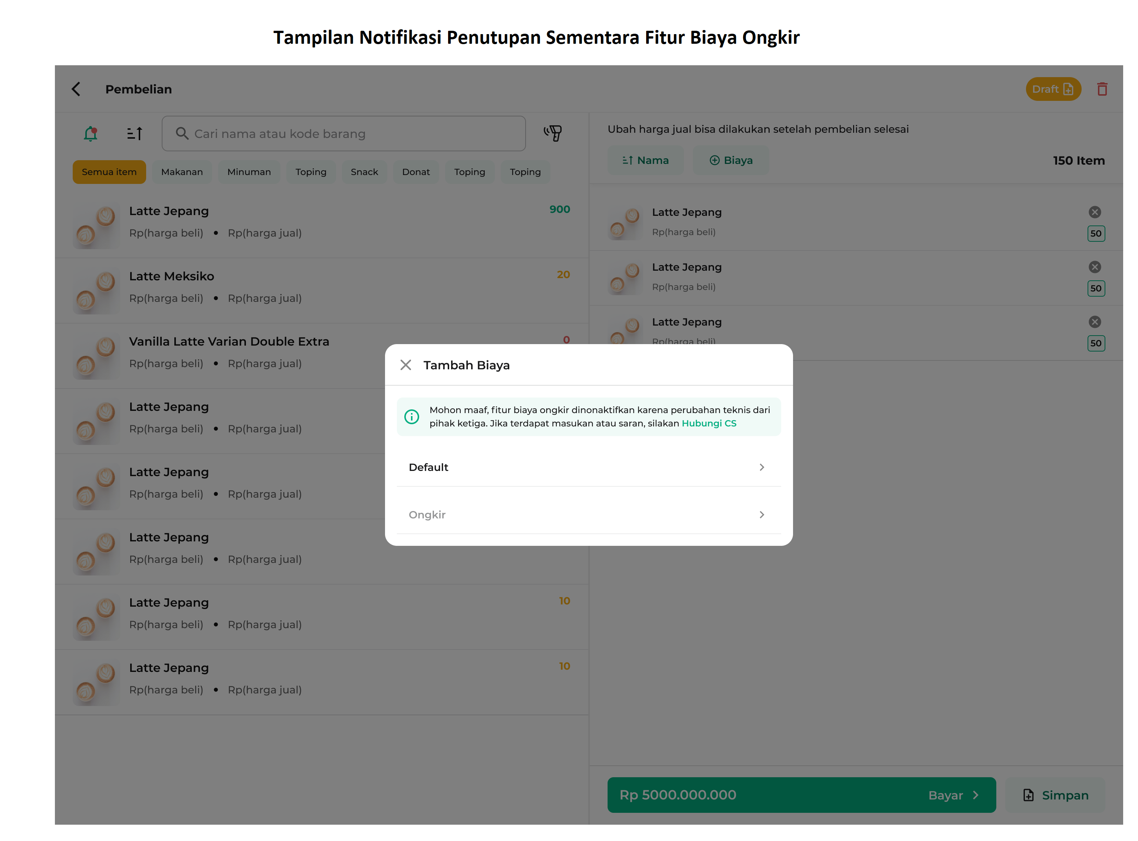
Task: Select the Minuman category tab
Action: point(249,172)
